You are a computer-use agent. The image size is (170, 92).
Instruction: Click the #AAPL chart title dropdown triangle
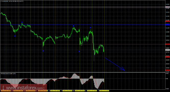click(1, 1)
